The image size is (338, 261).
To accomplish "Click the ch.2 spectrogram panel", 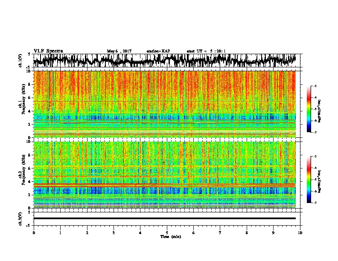I will click(x=165, y=175).
